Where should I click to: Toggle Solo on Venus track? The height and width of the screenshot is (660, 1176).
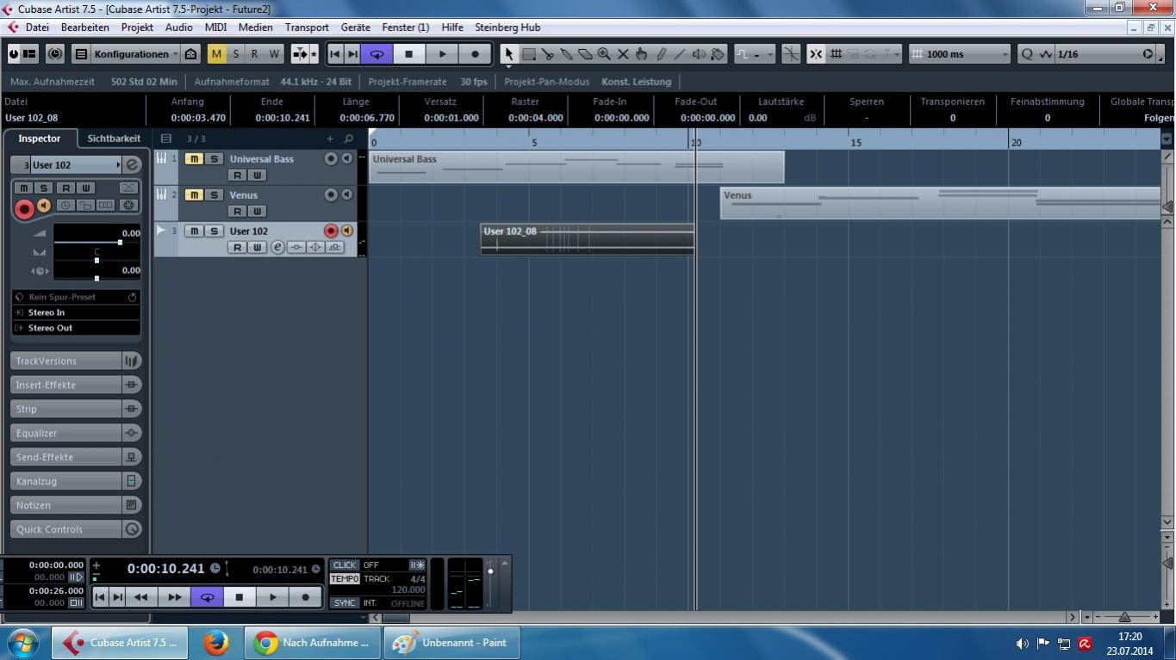pyautogui.click(x=214, y=195)
